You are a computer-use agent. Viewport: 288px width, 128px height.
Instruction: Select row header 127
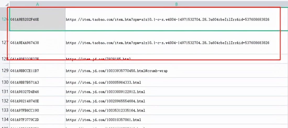pyautogui.click(x=5, y=43)
